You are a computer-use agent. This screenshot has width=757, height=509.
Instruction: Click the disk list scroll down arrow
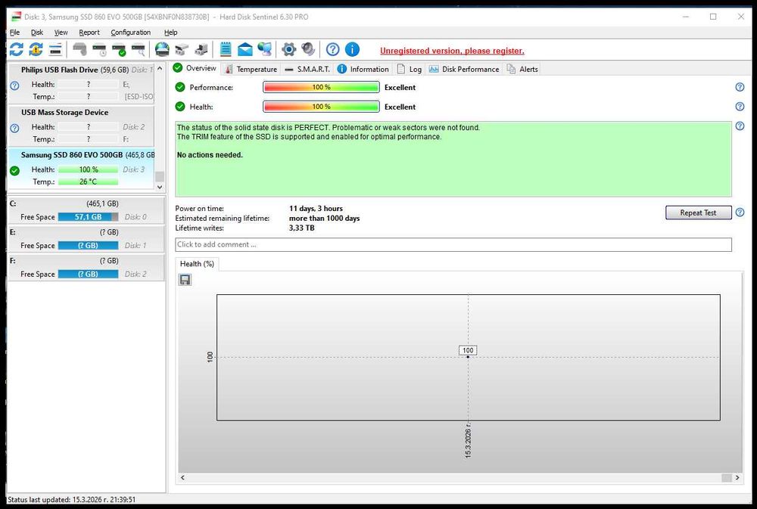(160, 187)
